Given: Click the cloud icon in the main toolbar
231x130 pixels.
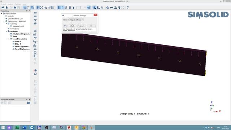Looking at the screenshot, I should tap(3, 7).
